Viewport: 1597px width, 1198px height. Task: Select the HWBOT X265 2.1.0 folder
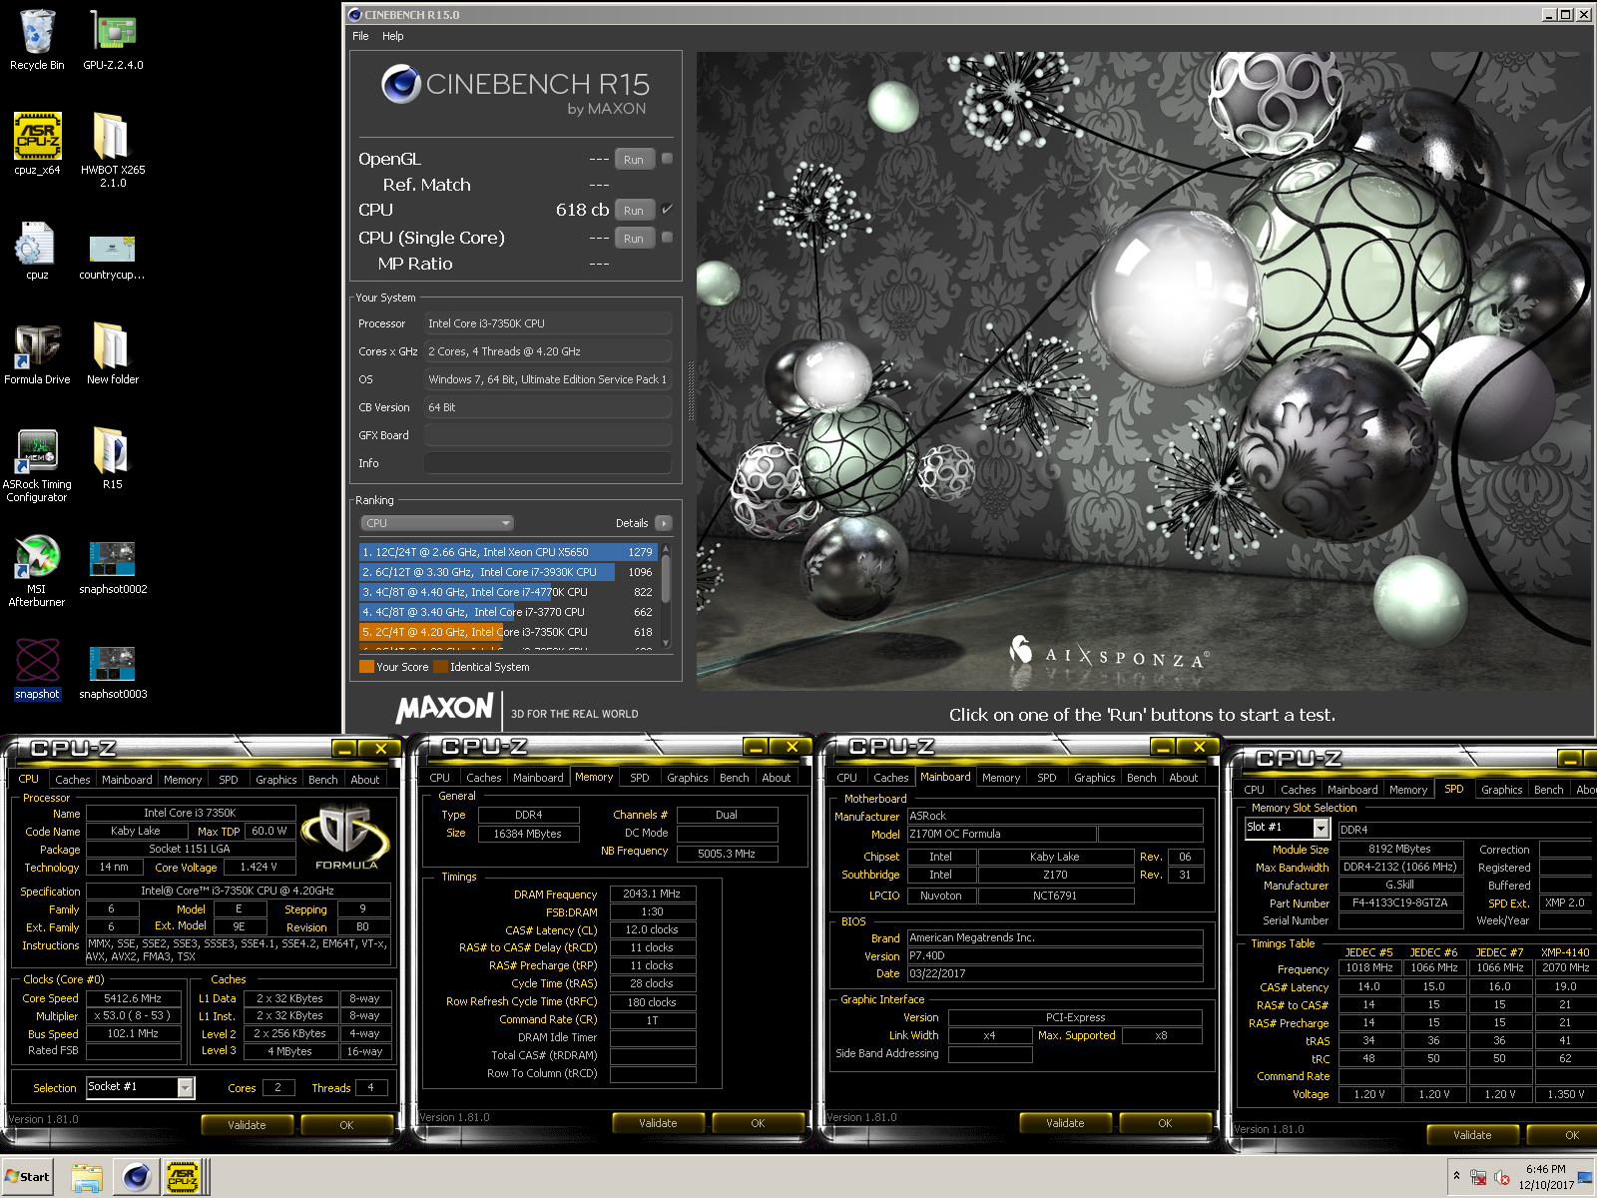[113, 150]
